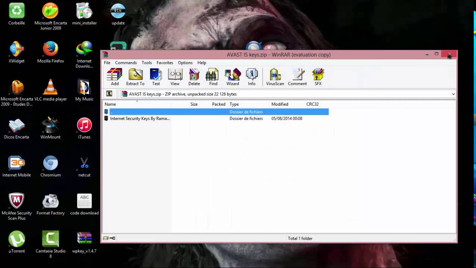
Task: Click the 05/08/2014 00:08 modified date cell
Action: coord(287,118)
